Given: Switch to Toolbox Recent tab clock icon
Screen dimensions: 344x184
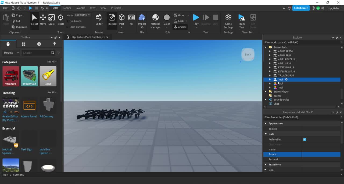Looking at the screenshot, I should (x=39, y=44).
